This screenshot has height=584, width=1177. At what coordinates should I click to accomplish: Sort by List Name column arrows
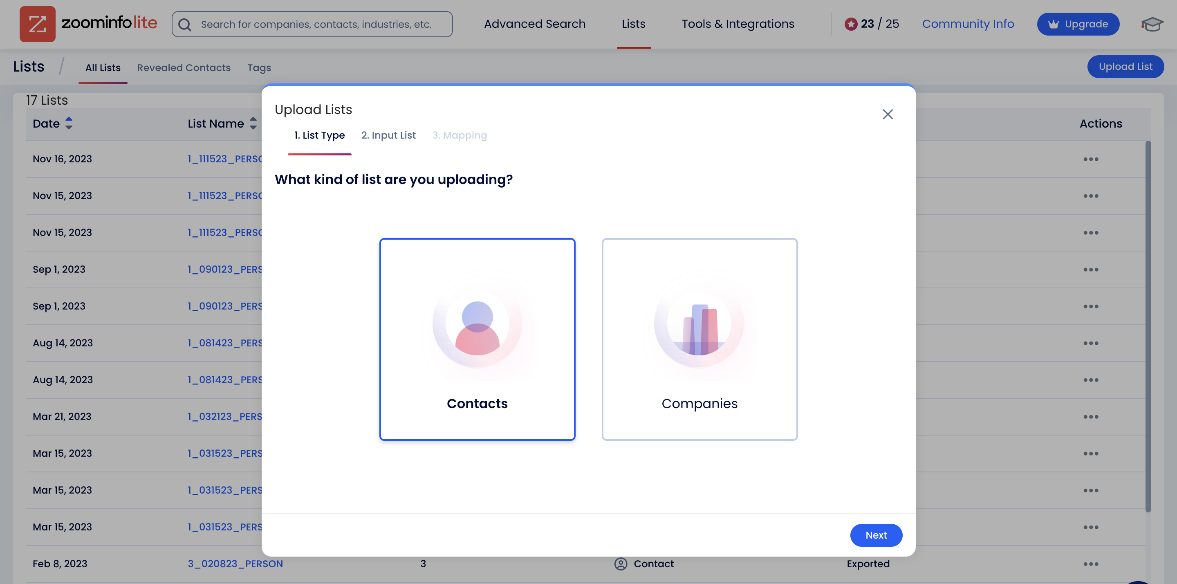click(x=253, y=124)
